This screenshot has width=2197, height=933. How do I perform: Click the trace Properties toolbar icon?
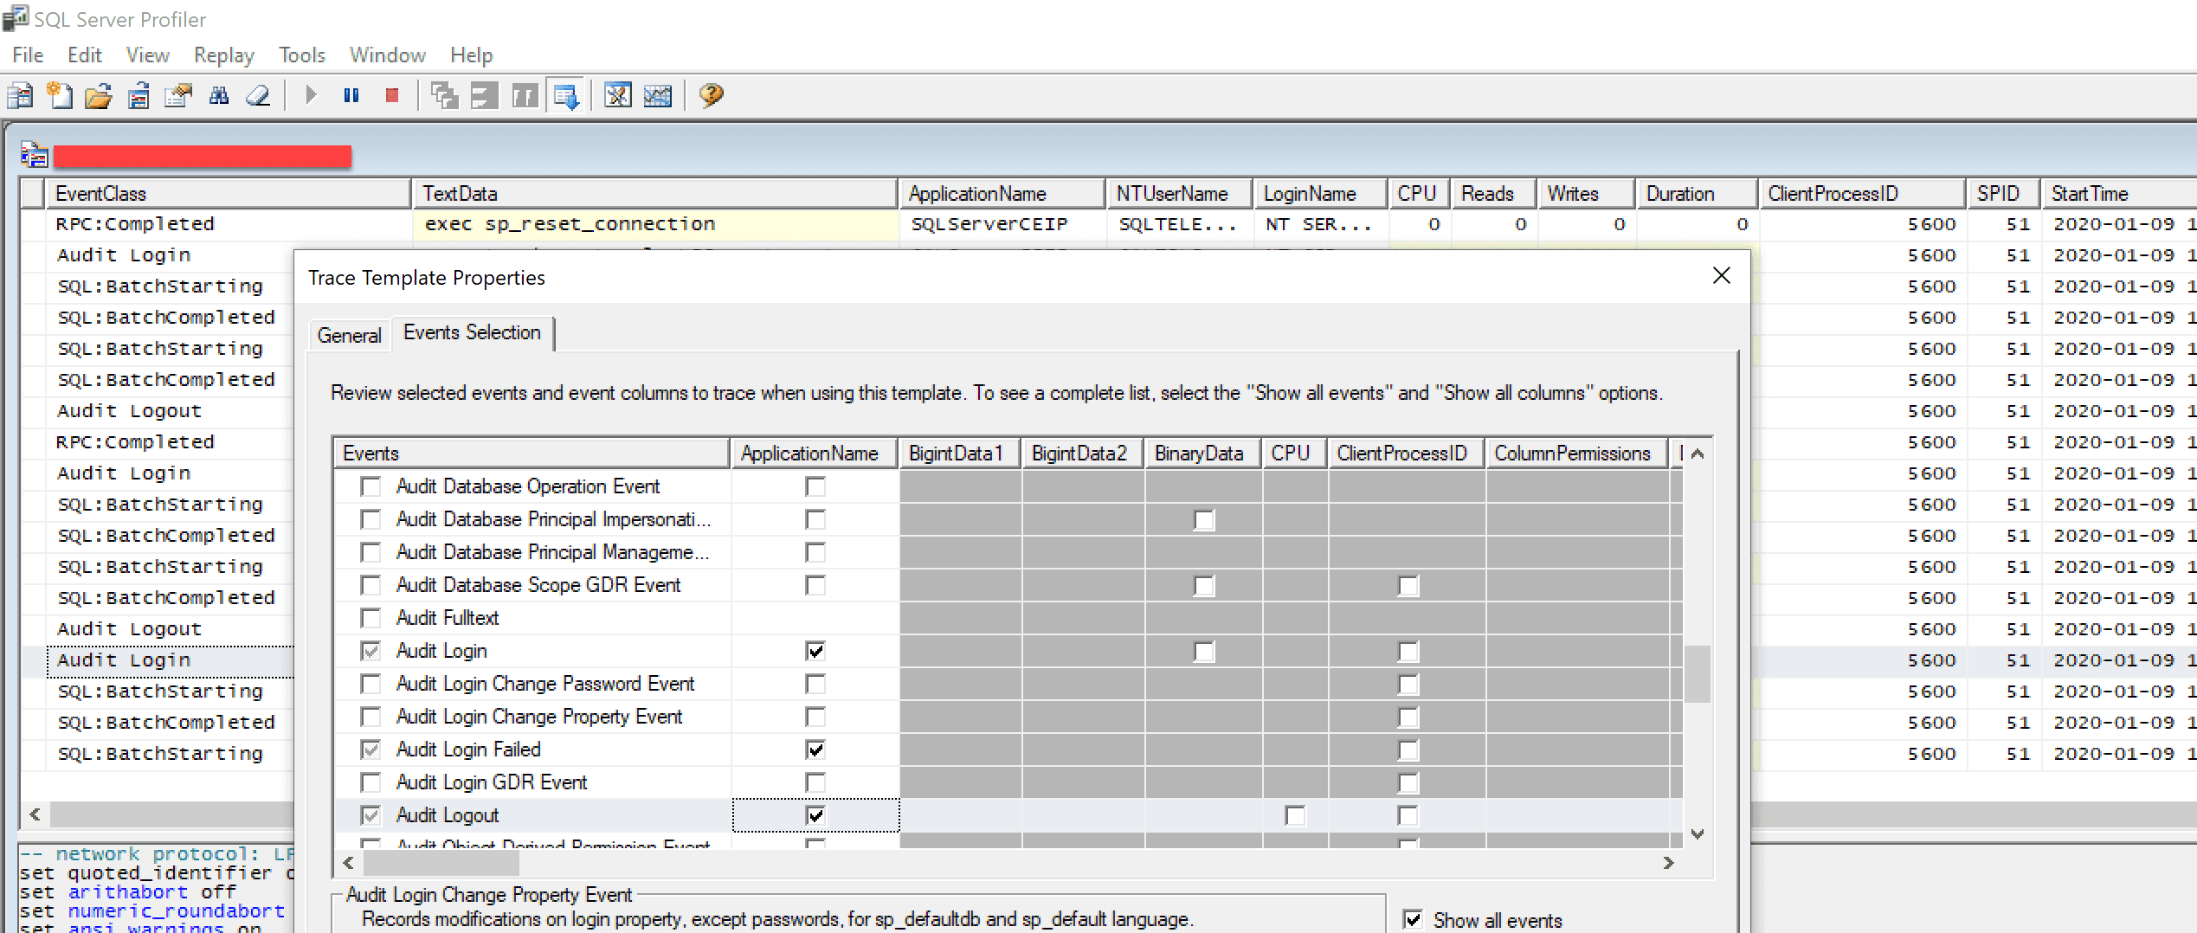point(178,95)
